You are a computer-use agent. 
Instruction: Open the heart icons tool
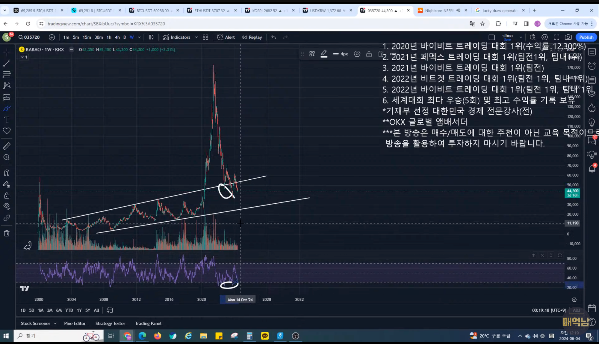[7, 131]
